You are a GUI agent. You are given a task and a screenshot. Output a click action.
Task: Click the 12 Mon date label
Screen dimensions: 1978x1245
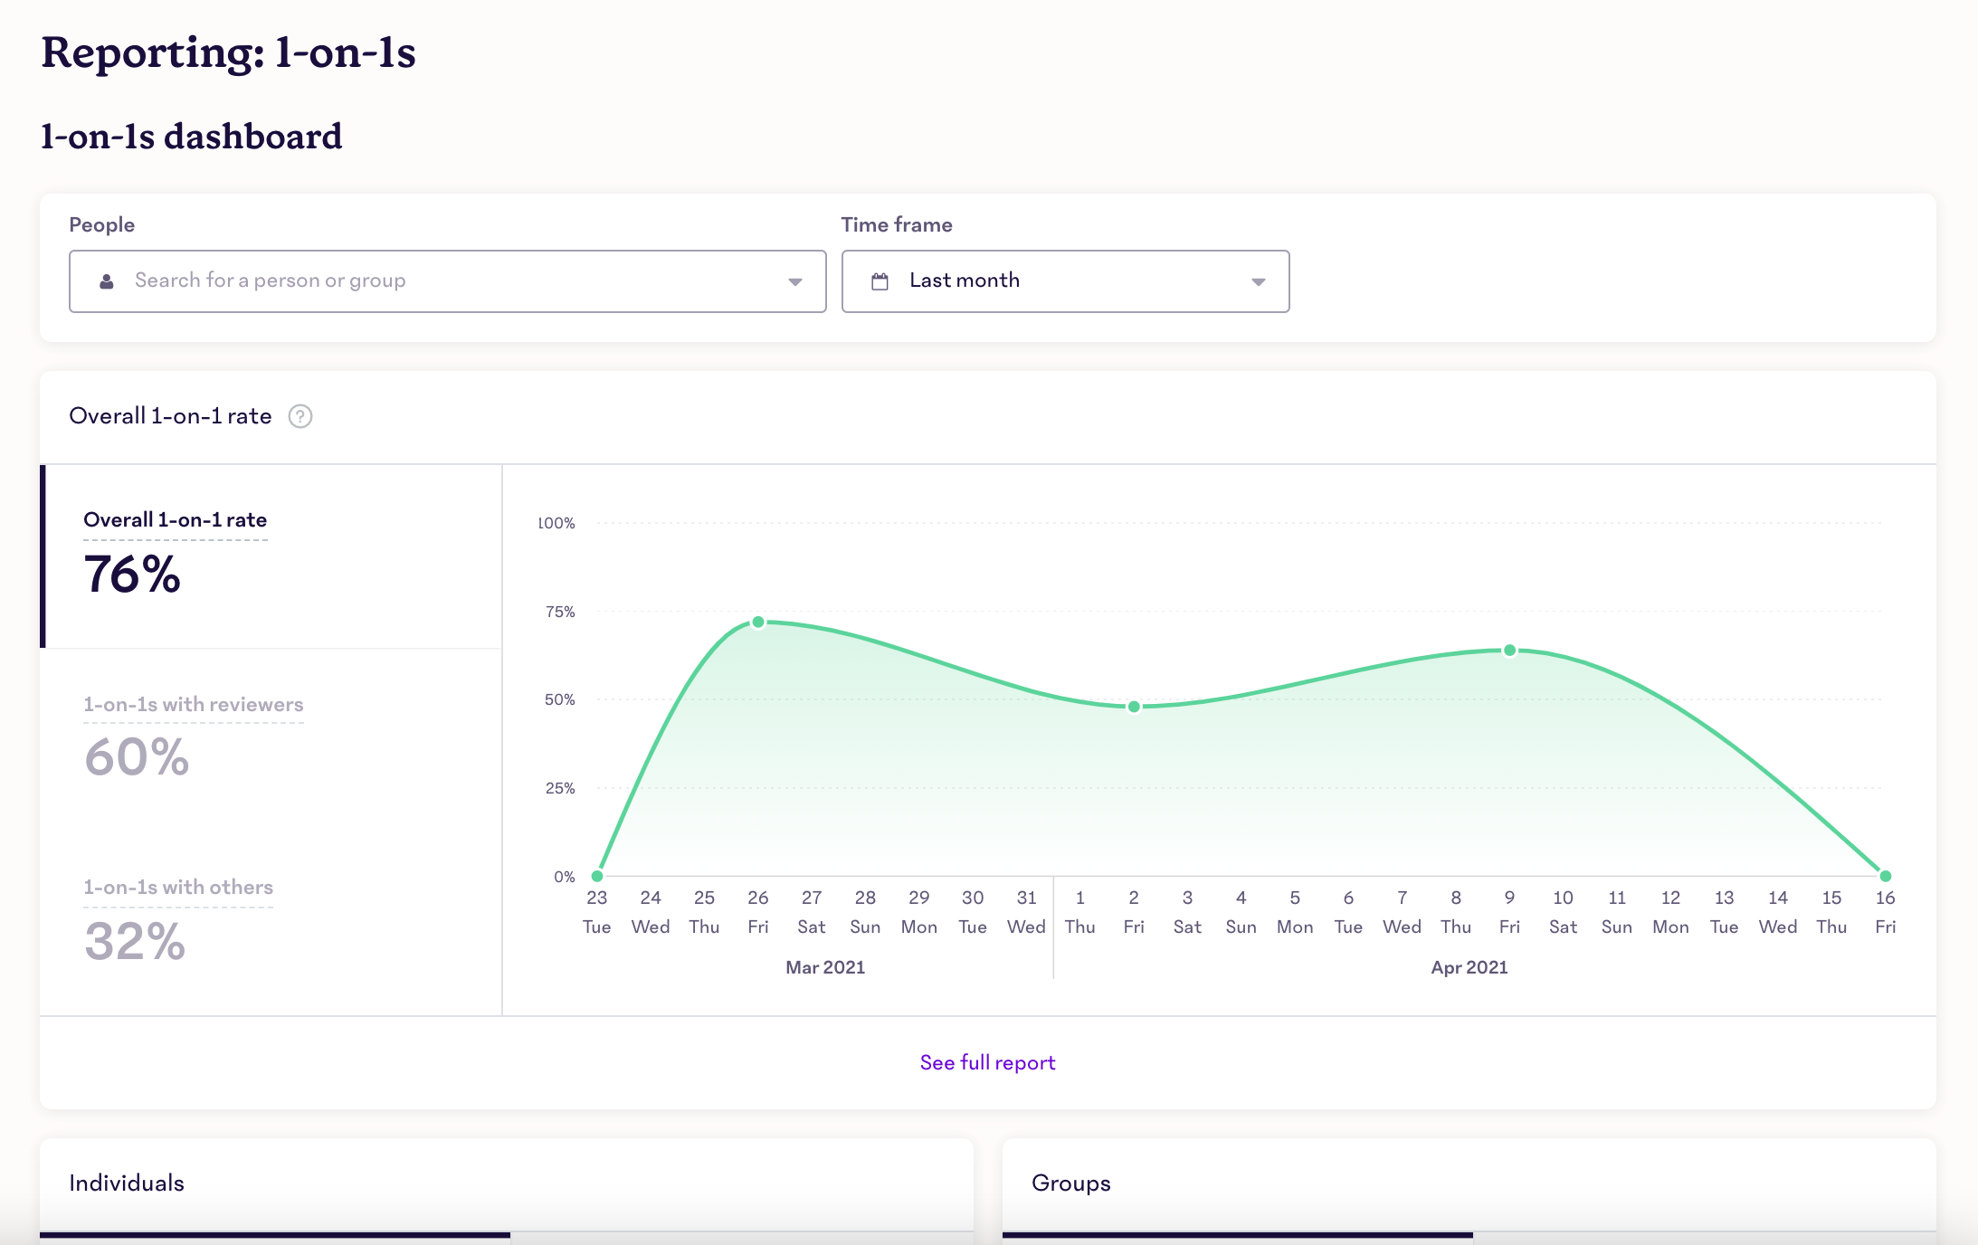[x=1670, y=912]
